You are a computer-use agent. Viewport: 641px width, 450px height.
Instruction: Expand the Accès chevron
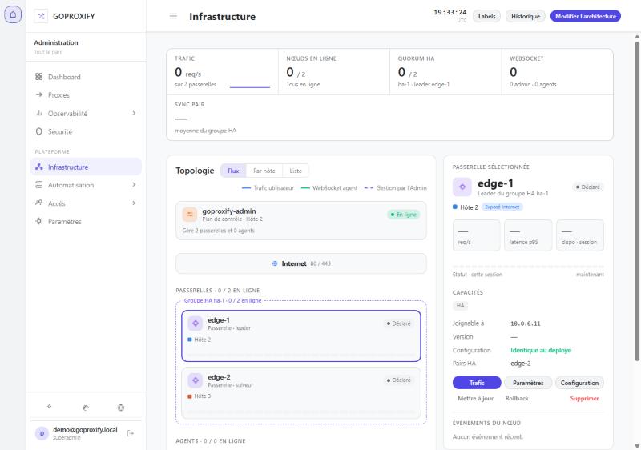[134, 203]
